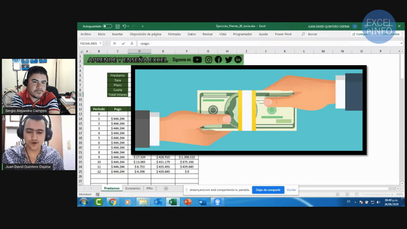Image resolution: width=407 pixels, height=229 pixels.
Task: Select the cell showing $439.845 in row 24
Action: pos(187,167)
